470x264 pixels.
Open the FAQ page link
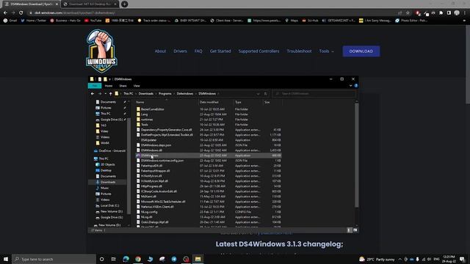198,51
